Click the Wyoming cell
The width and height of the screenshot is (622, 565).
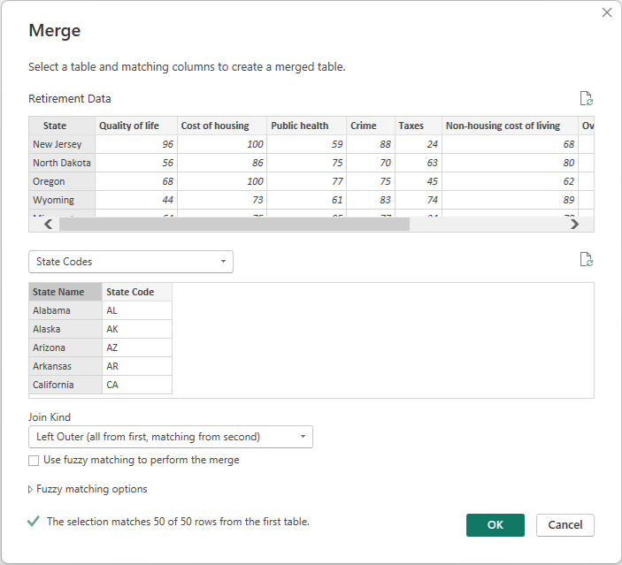tap(62, 200)
